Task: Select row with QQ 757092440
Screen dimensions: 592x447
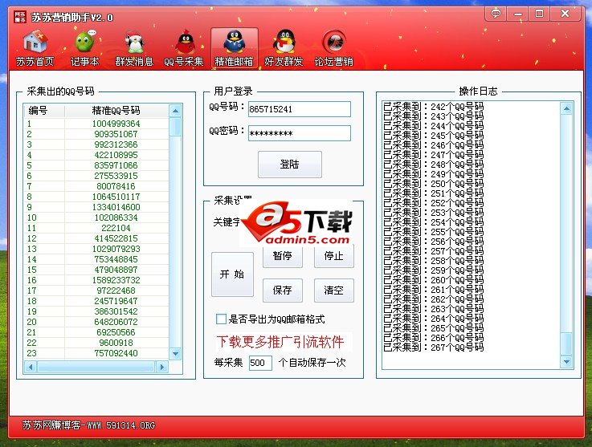Action: [x=96, y=353]
